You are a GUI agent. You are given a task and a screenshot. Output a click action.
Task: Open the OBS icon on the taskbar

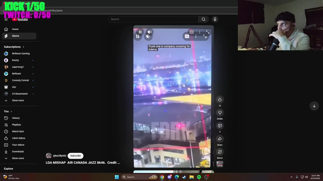(x=206, y=177)
